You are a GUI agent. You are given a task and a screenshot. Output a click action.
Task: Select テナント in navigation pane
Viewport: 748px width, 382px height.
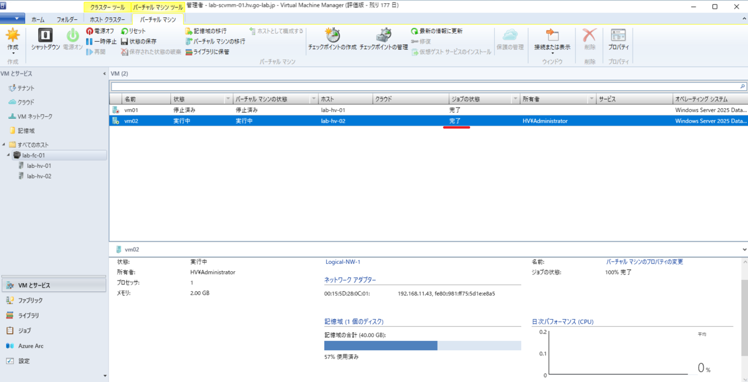click(x=22, y=88)
